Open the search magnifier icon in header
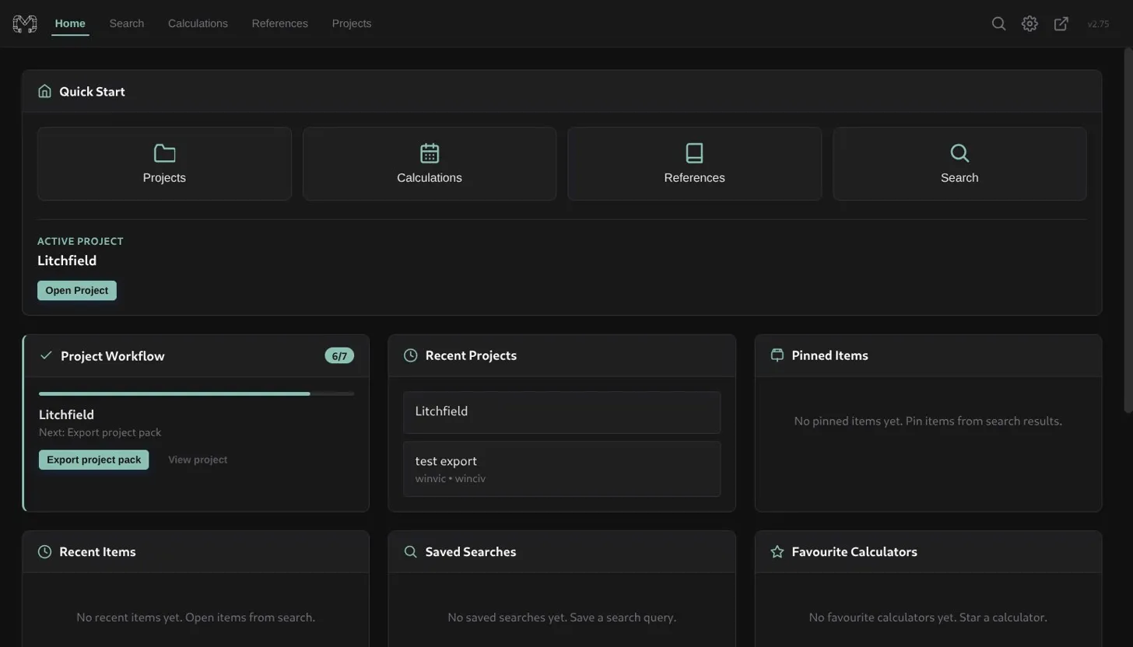 click(998, 23)
